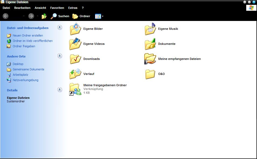Open the Ansicht menu
The height and width of the screenshot is (159, 257).
40,8
